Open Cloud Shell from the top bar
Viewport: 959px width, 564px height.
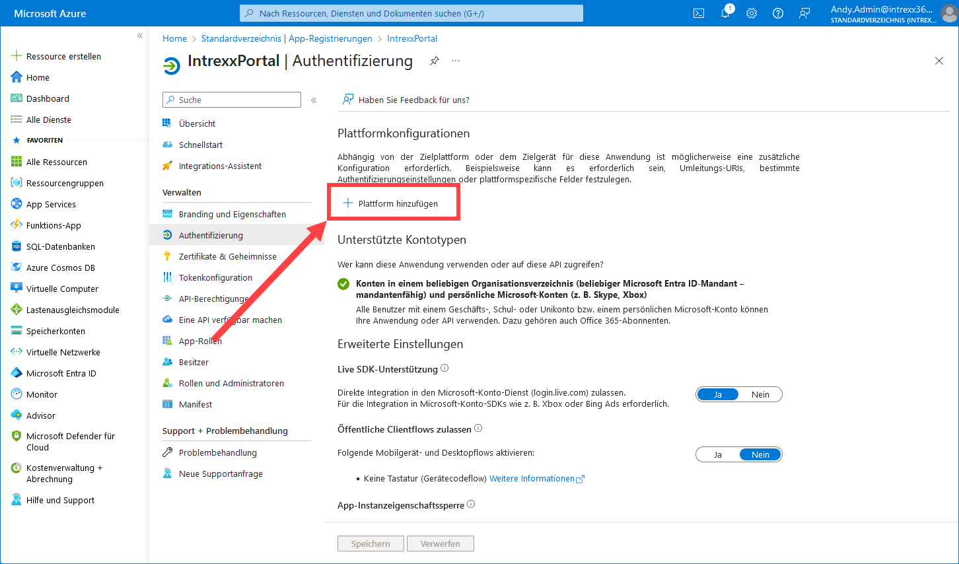tap(699, 13)
